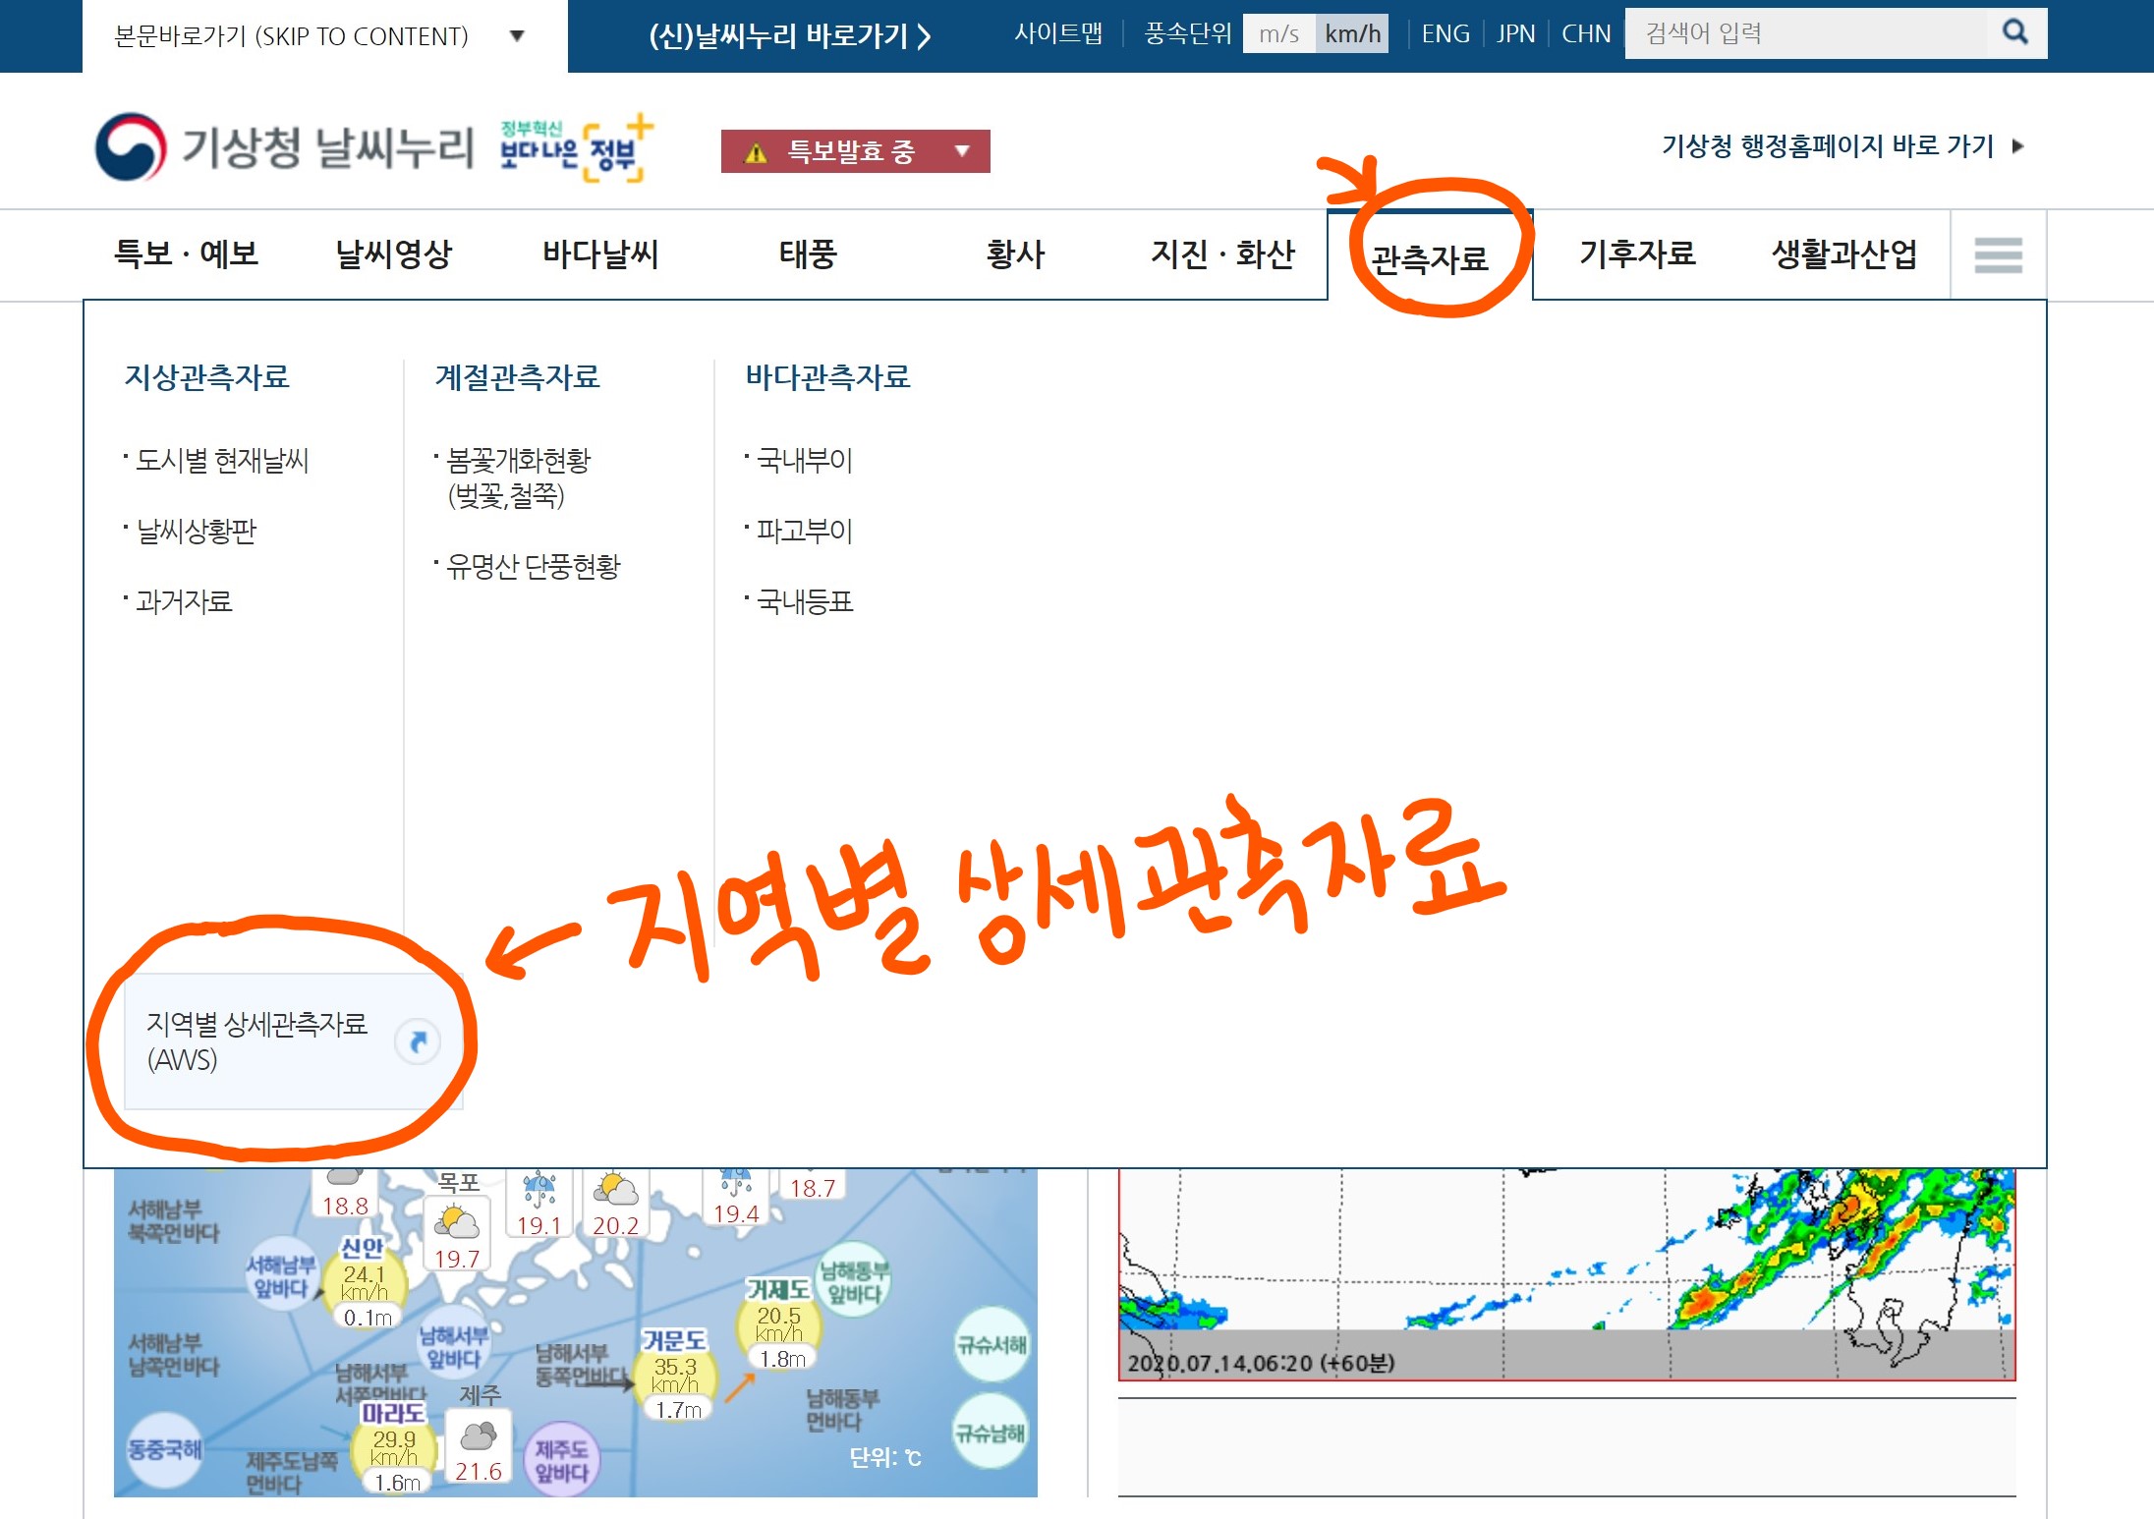Expand the 본문바로가기 skip-to-content dropdown
The height and width of the screenshot is (1519, 2154).
coord(517,36)
